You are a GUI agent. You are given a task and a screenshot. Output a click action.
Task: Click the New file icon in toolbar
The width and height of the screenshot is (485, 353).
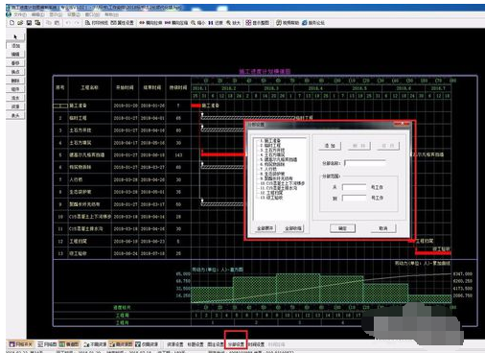click(x=12, y=23)
